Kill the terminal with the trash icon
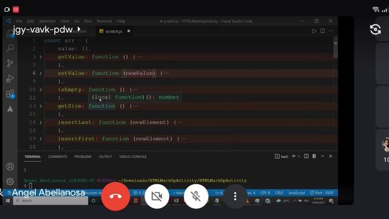The image size is (389, 219). (314, 156)
